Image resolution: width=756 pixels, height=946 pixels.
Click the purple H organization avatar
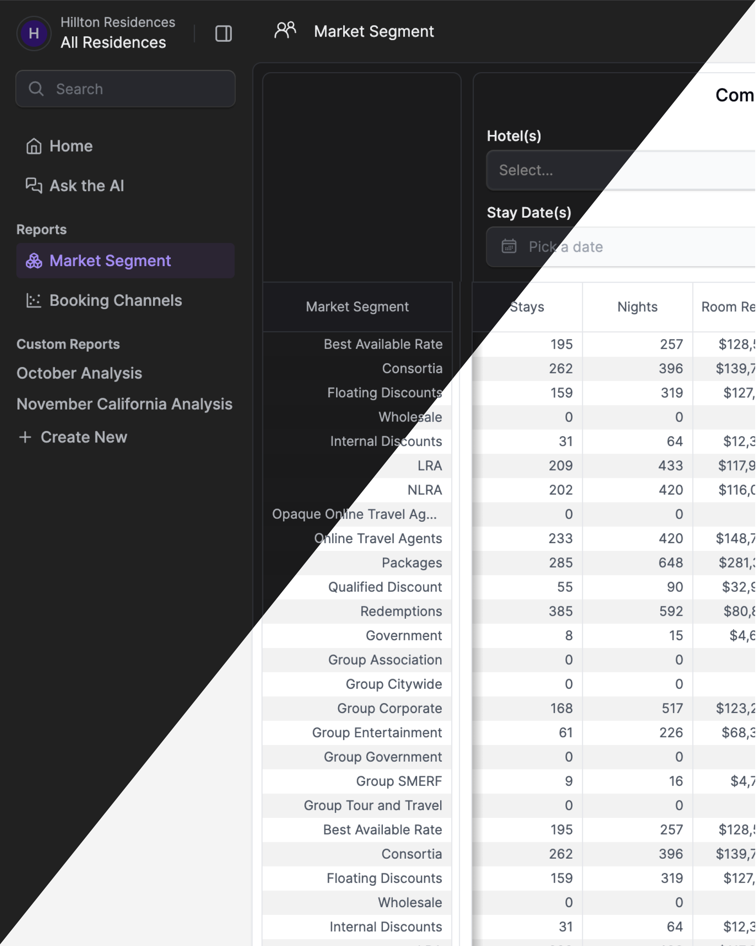(x=34, y=33)
